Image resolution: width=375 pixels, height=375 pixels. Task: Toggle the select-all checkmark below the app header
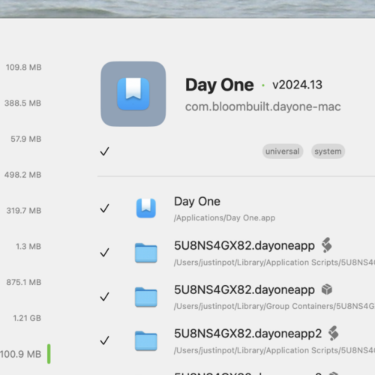[104, 151]
